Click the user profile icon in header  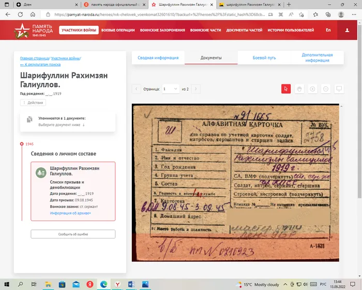[347, 30]
